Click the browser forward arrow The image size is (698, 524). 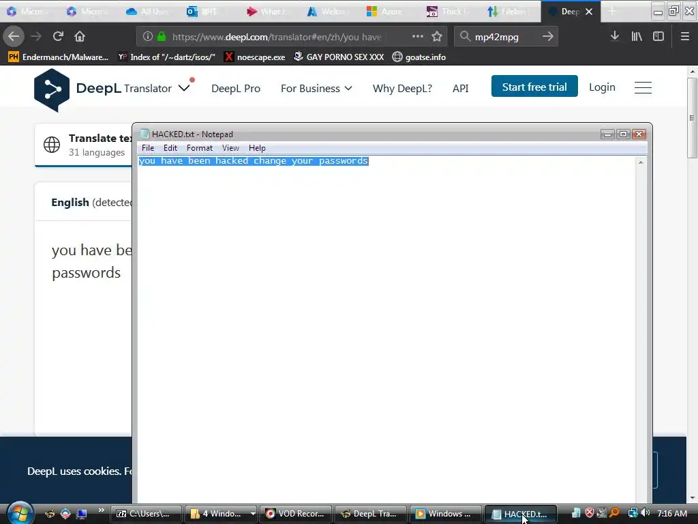point(36,36)
